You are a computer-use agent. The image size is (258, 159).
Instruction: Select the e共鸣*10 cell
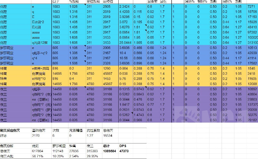42,79
